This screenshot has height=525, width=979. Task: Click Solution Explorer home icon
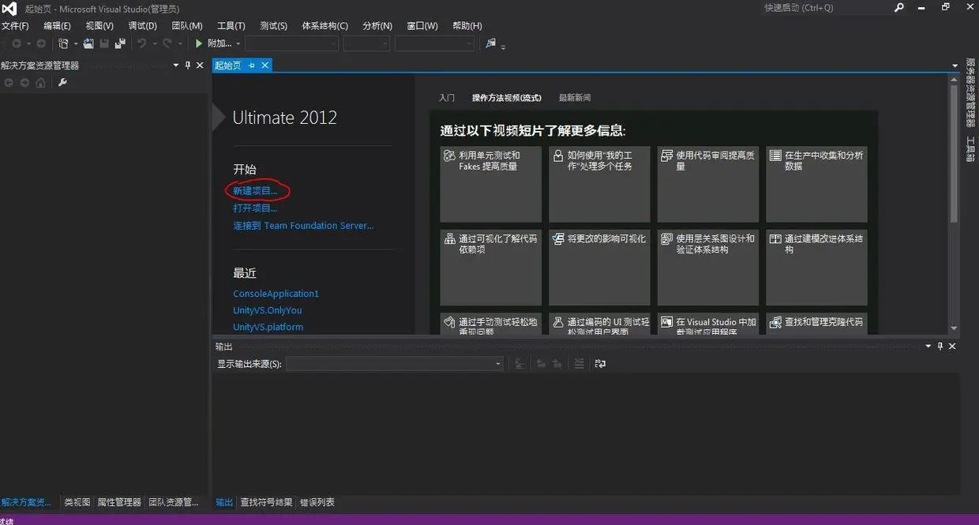click(40, 82)
